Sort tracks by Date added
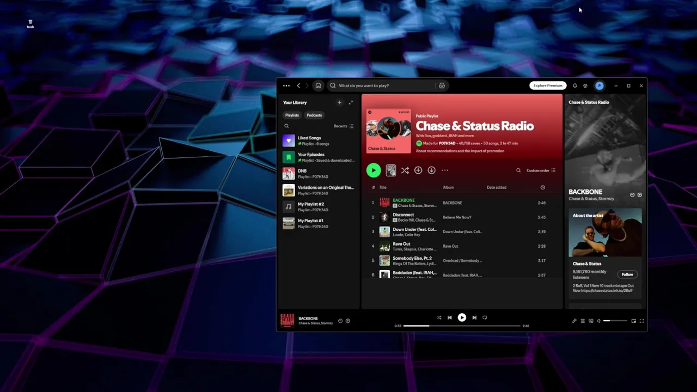This screenshot has height=392, width=697. (x=497, y=187)
